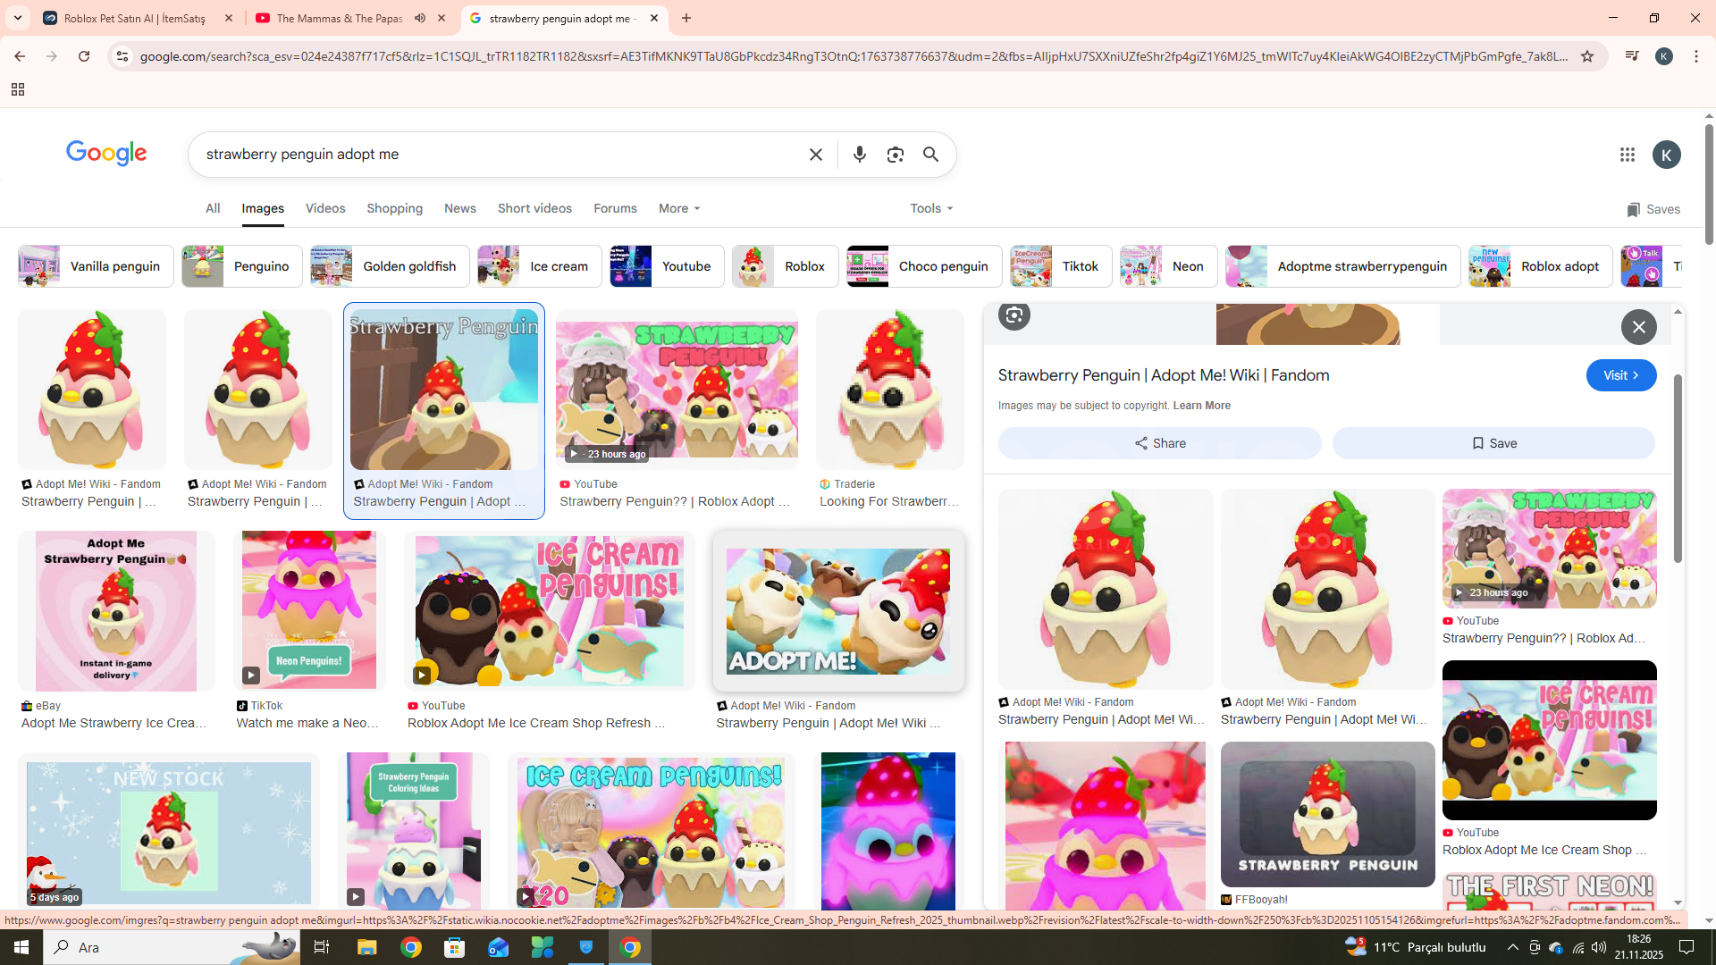Switch to the Shopping tab
1716x965 pixels.
point(394,208)
